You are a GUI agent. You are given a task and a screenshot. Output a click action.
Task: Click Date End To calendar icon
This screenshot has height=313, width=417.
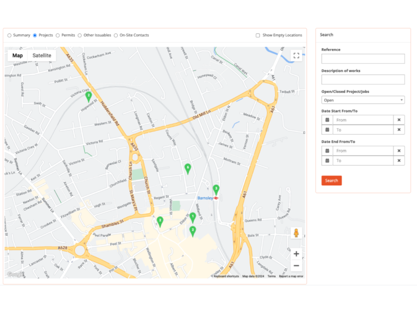tap(327, 160)
